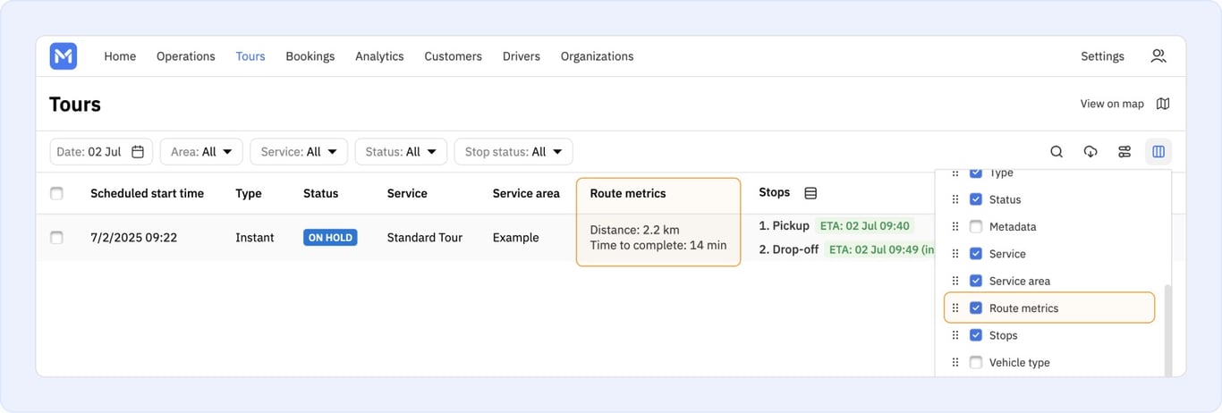Open the user profile icon
This screenshot has height=413, width=1222.
pyautogui.click(x=1158, y=56)
